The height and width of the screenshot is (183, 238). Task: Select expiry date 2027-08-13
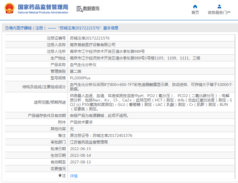click(80, 162)
